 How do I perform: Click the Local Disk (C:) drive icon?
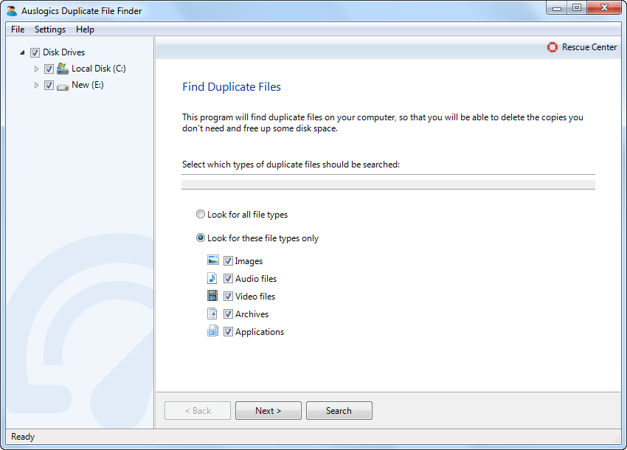click(63, 69)
